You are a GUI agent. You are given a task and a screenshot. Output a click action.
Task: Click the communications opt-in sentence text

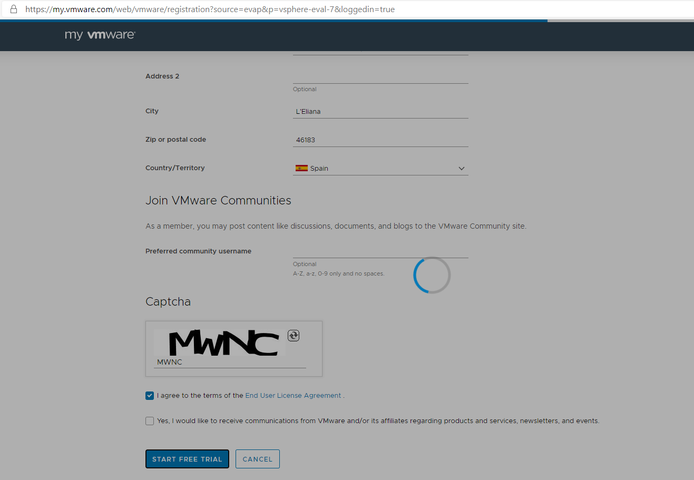[x=378, y=421]
